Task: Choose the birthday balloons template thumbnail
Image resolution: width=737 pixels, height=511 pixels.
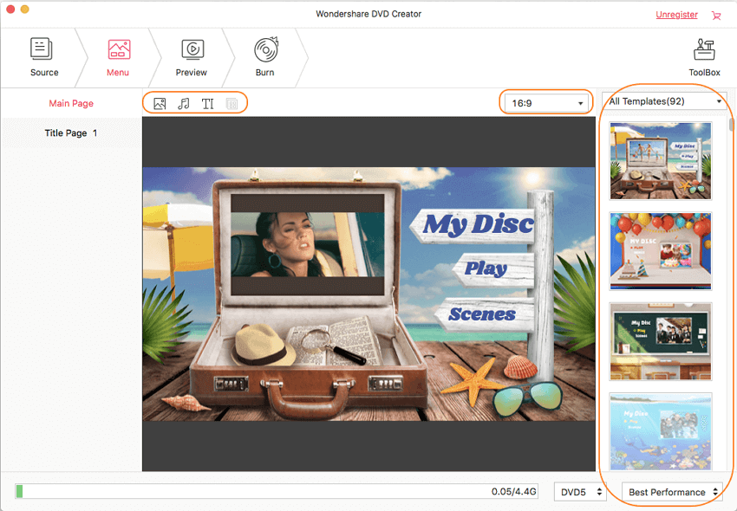Action: pos(661,251)
